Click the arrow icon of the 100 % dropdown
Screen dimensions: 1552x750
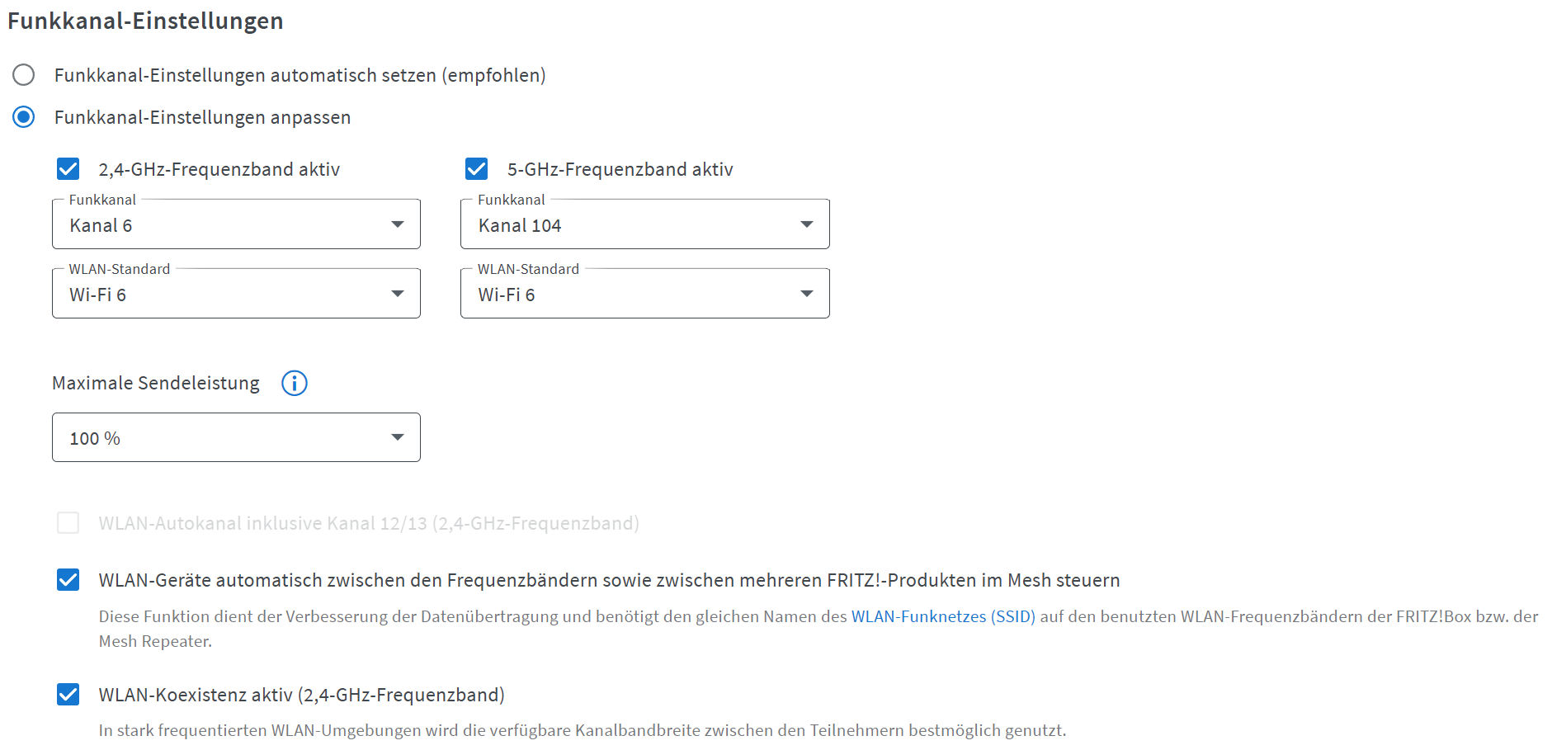[x=398, y=437]
